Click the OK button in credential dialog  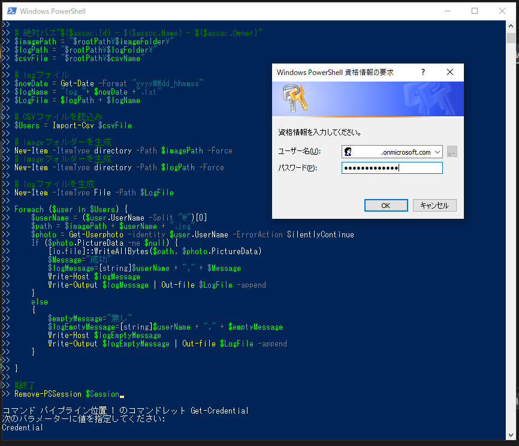coord(386,205)
